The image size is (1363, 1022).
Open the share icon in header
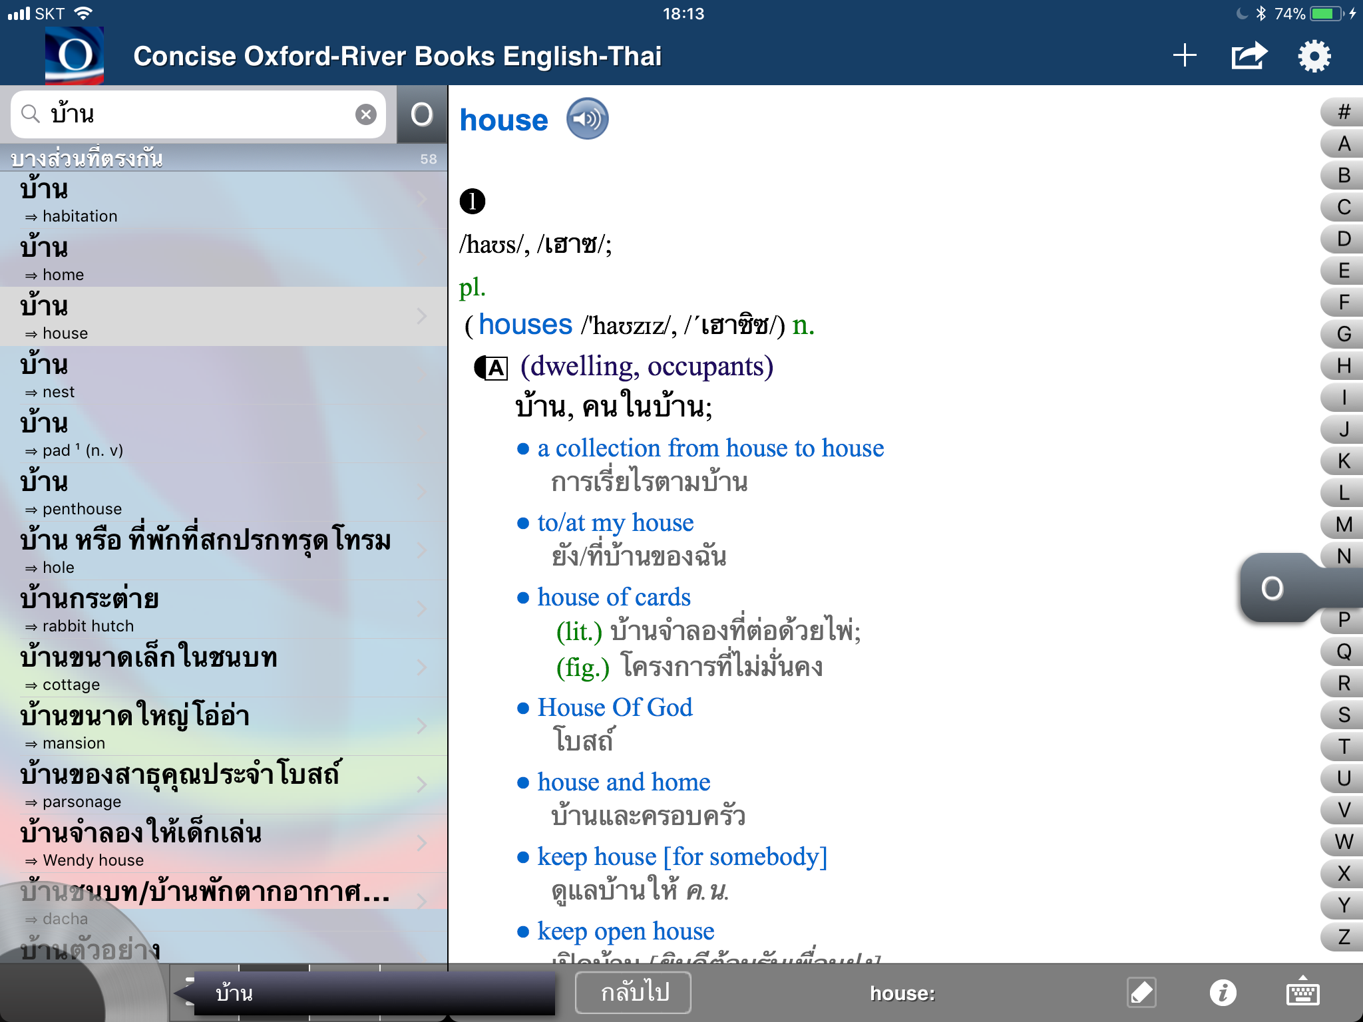click(x=1249, y=55)
